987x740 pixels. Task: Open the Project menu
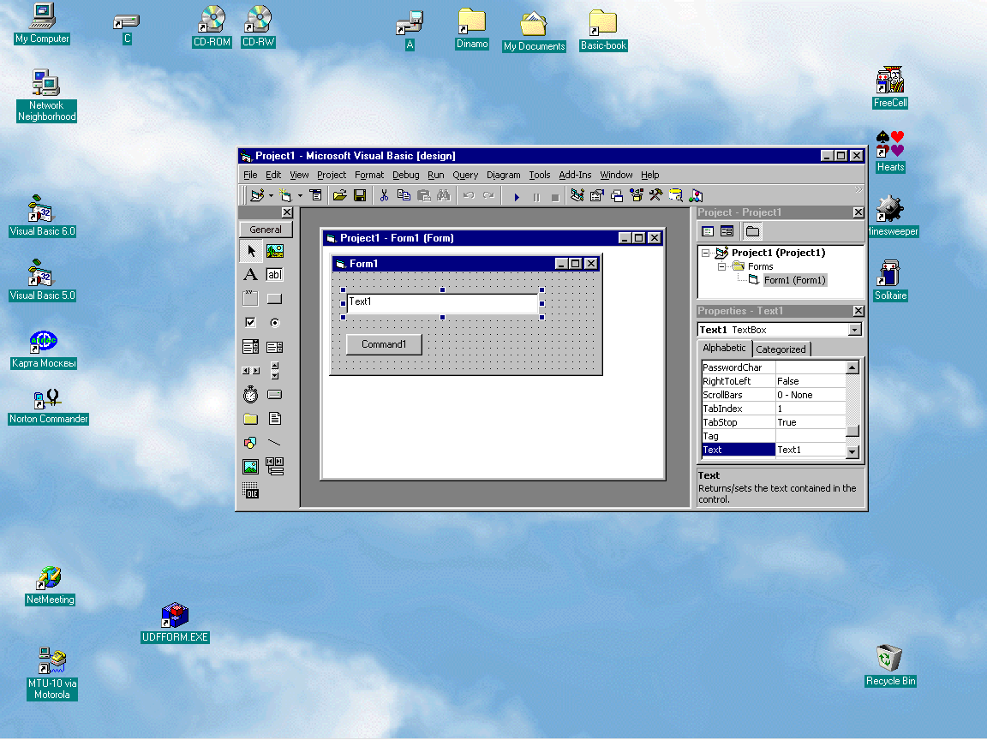(331, 175)
